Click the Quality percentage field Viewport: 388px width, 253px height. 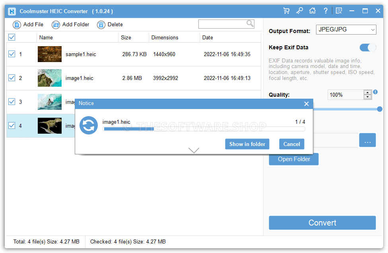tap(345, 95)
